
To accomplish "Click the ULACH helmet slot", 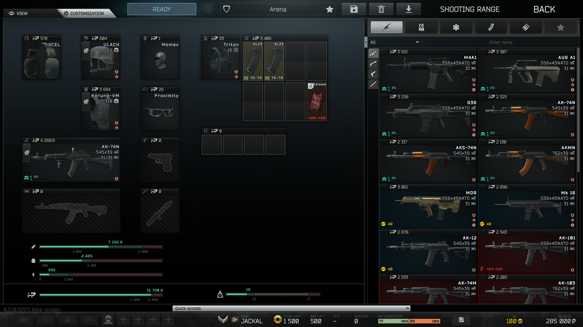I will click(101, 58).
